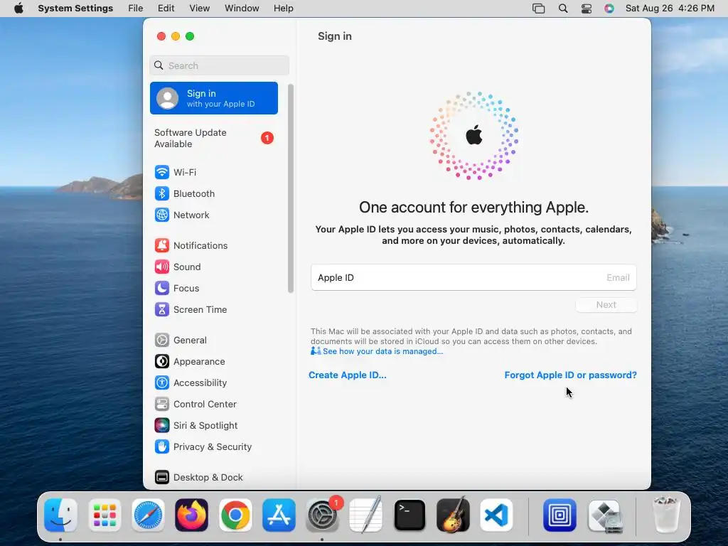Open TextEdit from the Dock
The width and height of the screenshot is (728, 546).
366,515
